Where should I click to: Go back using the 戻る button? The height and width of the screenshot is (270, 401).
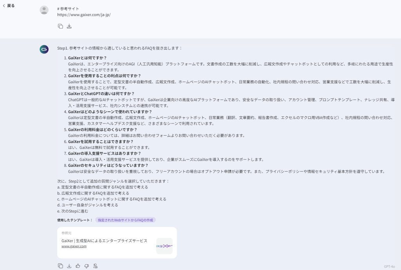point(9,6)
